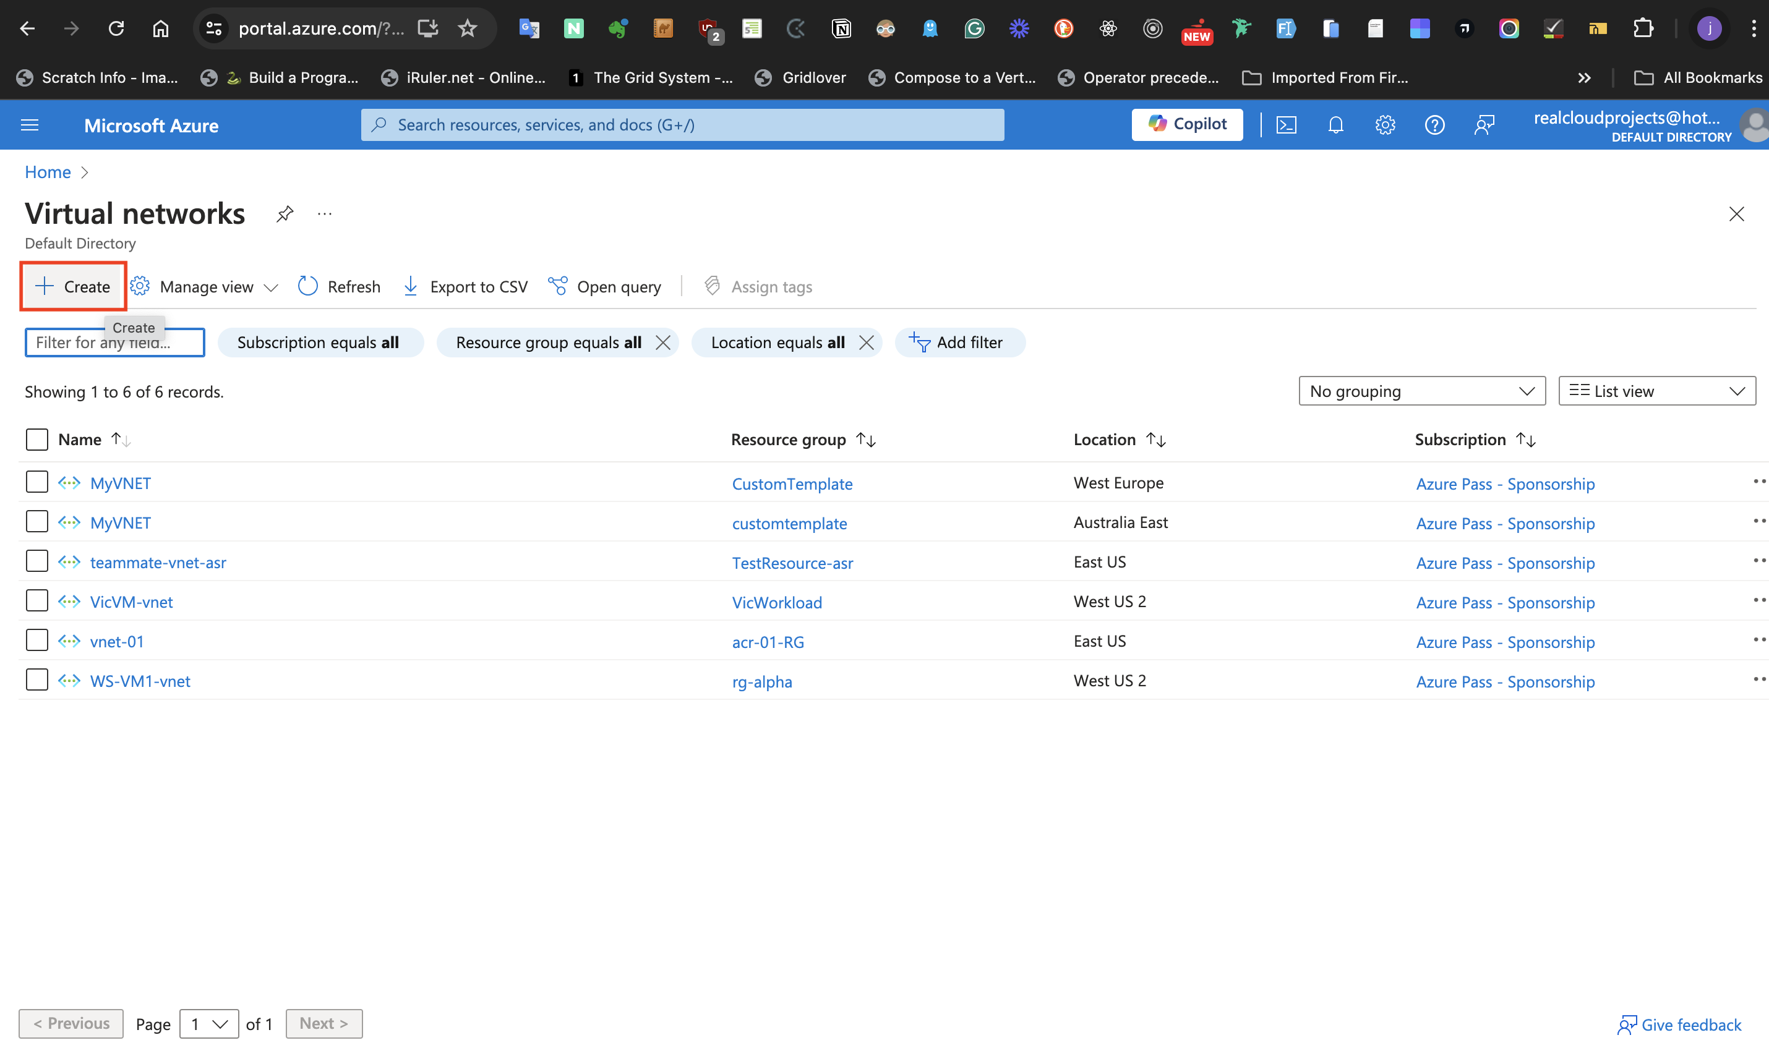Click Export to CSV command
The height and width of the screenshot is (1056, 1769).
[466, 286]
